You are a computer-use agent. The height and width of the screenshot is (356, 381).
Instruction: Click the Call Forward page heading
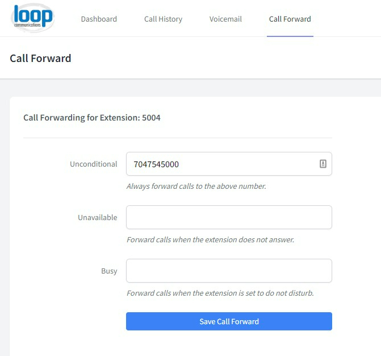click(x=40, y=58)
